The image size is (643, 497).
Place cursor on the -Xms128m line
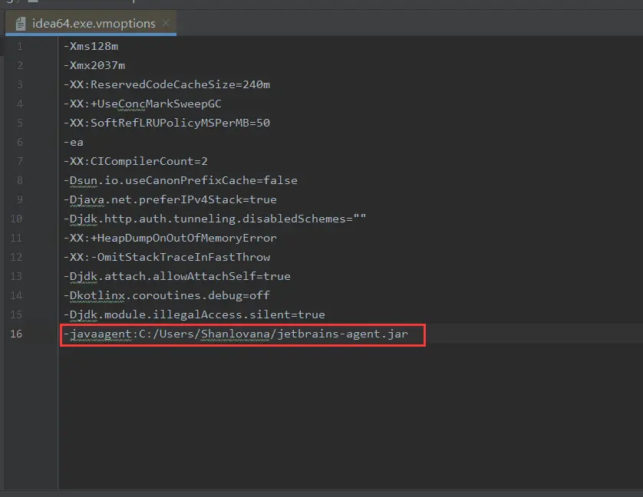point(91,46)
